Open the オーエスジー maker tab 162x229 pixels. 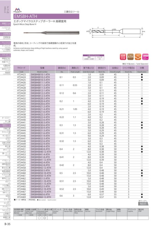point(5,118)
